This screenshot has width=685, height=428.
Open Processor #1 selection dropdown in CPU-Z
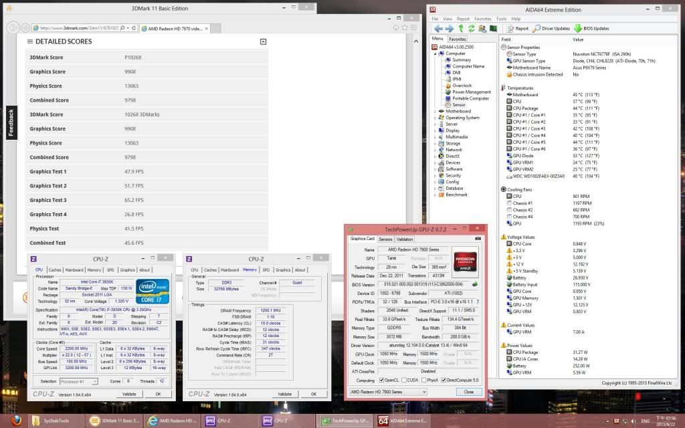pyautogui.click(x=79, y=382)
